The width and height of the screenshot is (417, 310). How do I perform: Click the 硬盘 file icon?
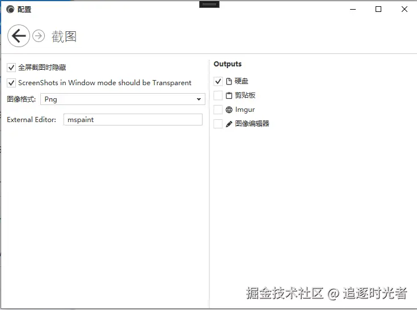229,81
